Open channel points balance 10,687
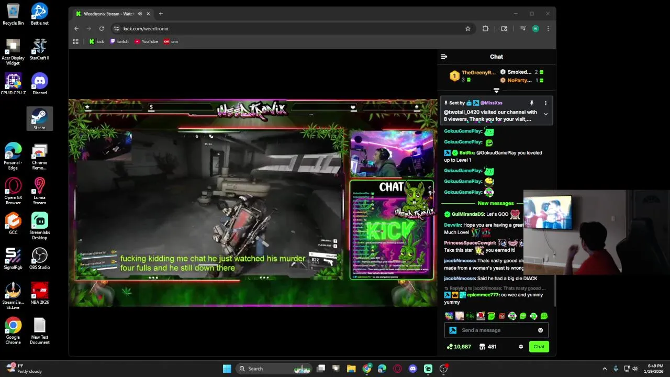Viewport: 670px width, 377px height. click(459, 347)
